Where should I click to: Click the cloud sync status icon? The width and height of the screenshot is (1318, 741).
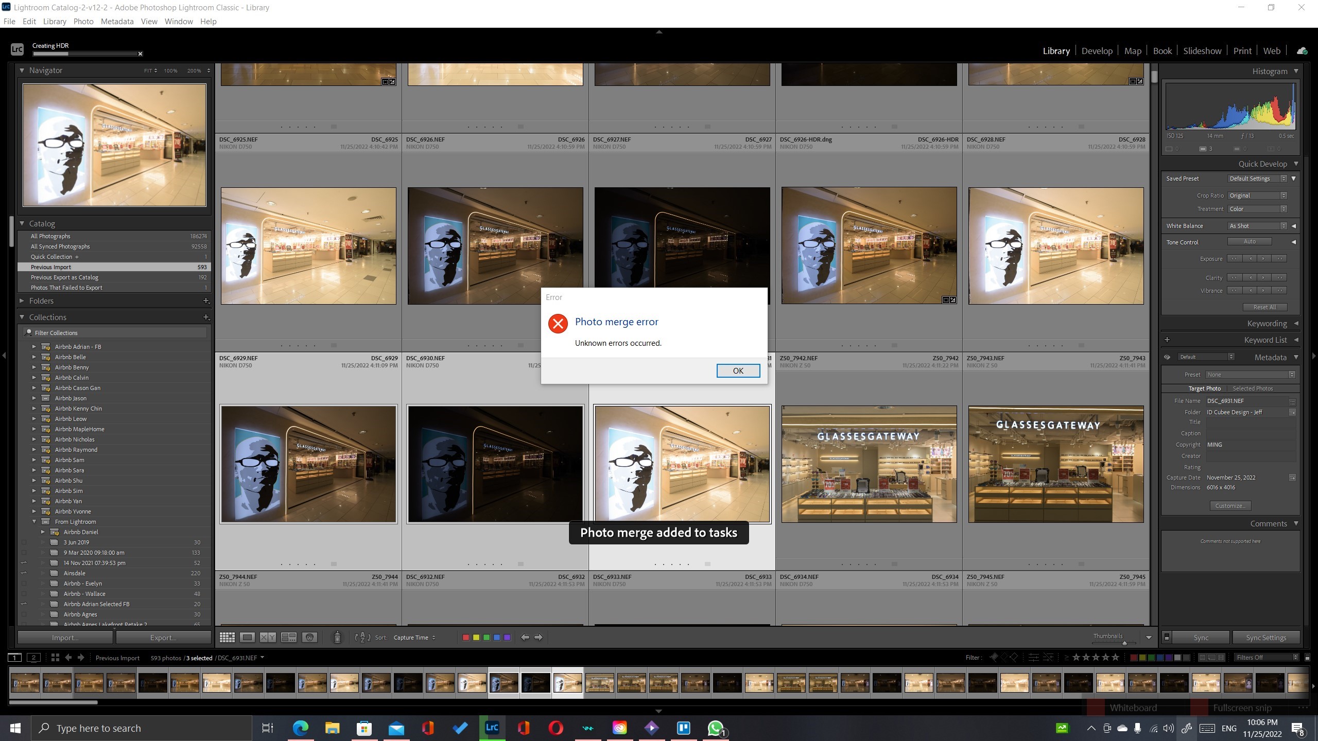click(x=1302, y=50)
